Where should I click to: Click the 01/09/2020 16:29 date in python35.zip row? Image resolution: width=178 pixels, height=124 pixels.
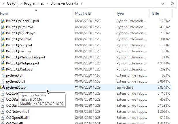click(88, 87)
